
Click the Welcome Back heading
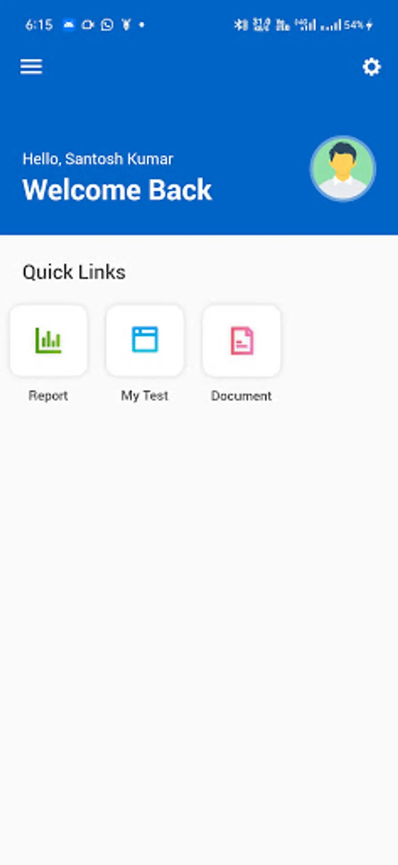pos(117,190)
